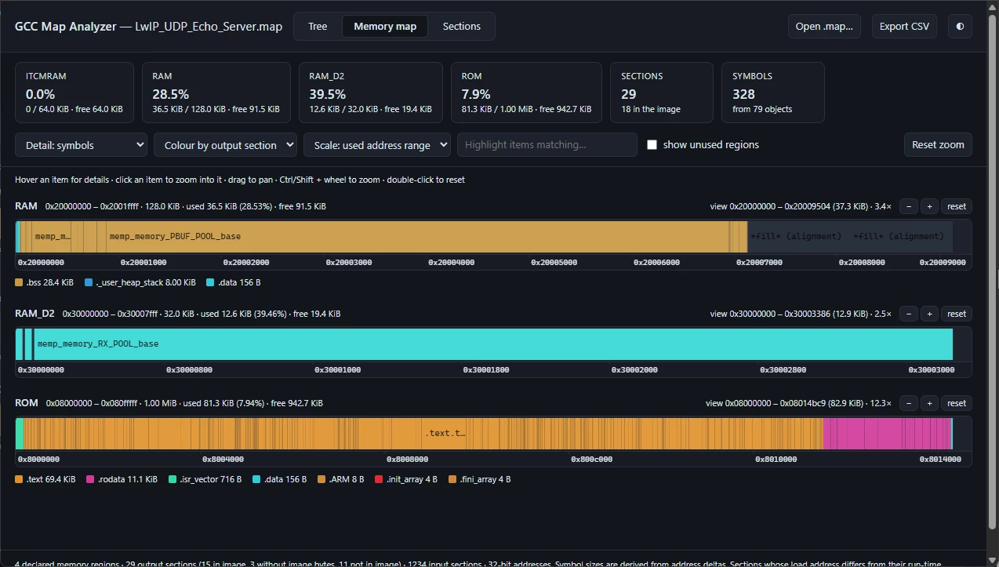This screenshot has height=567, width=999.
Task: Click the Open .map... button
Action: point(824,26)
